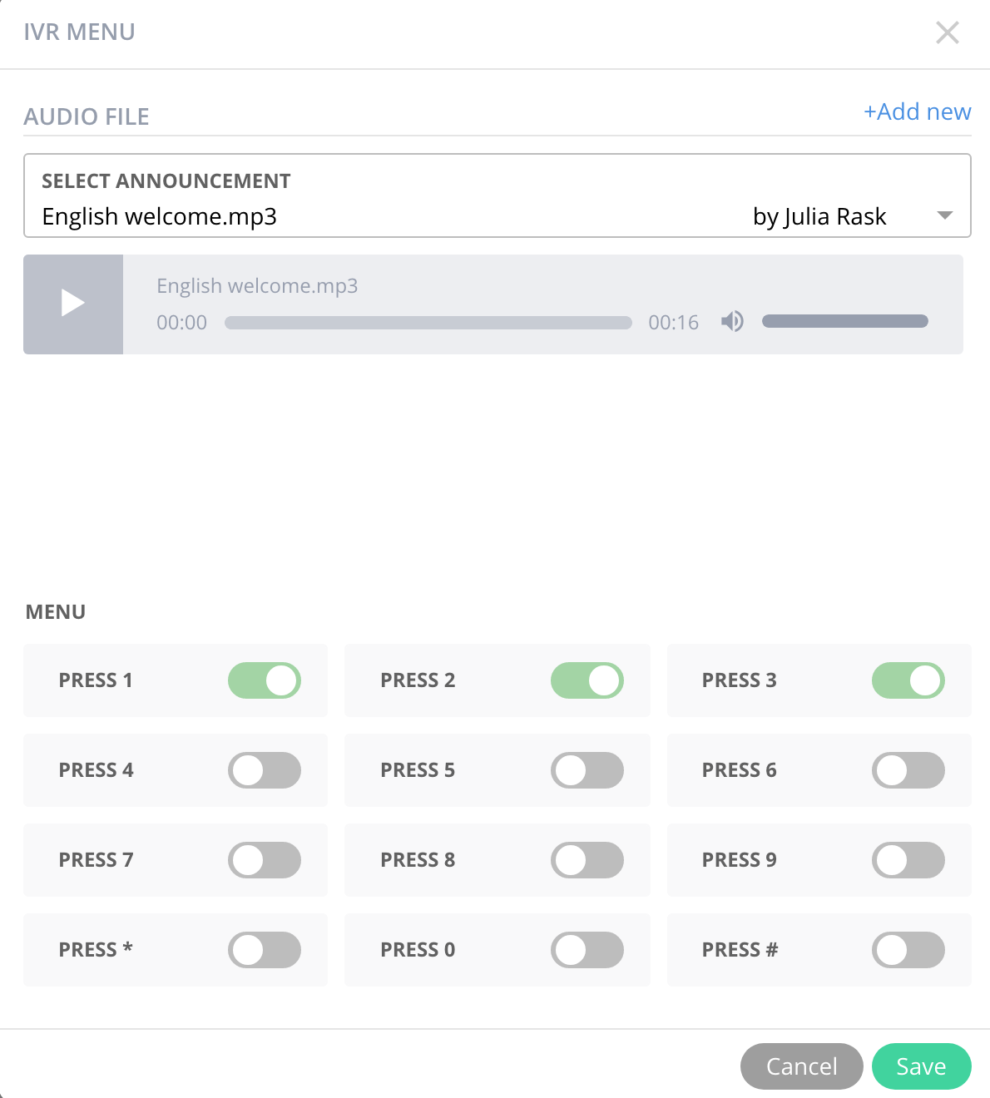990x1098 pixels.
Task: Enable the Press 6 option
Action: point(908,770)
